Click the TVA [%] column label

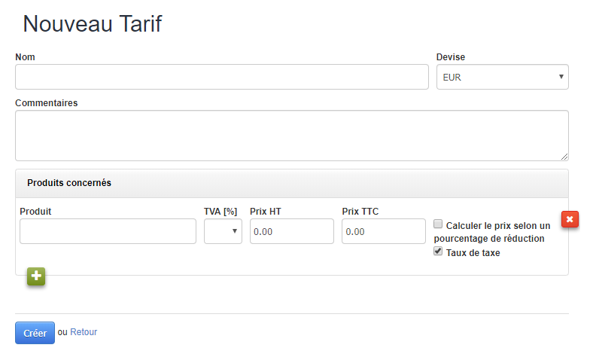pos(220,212)
